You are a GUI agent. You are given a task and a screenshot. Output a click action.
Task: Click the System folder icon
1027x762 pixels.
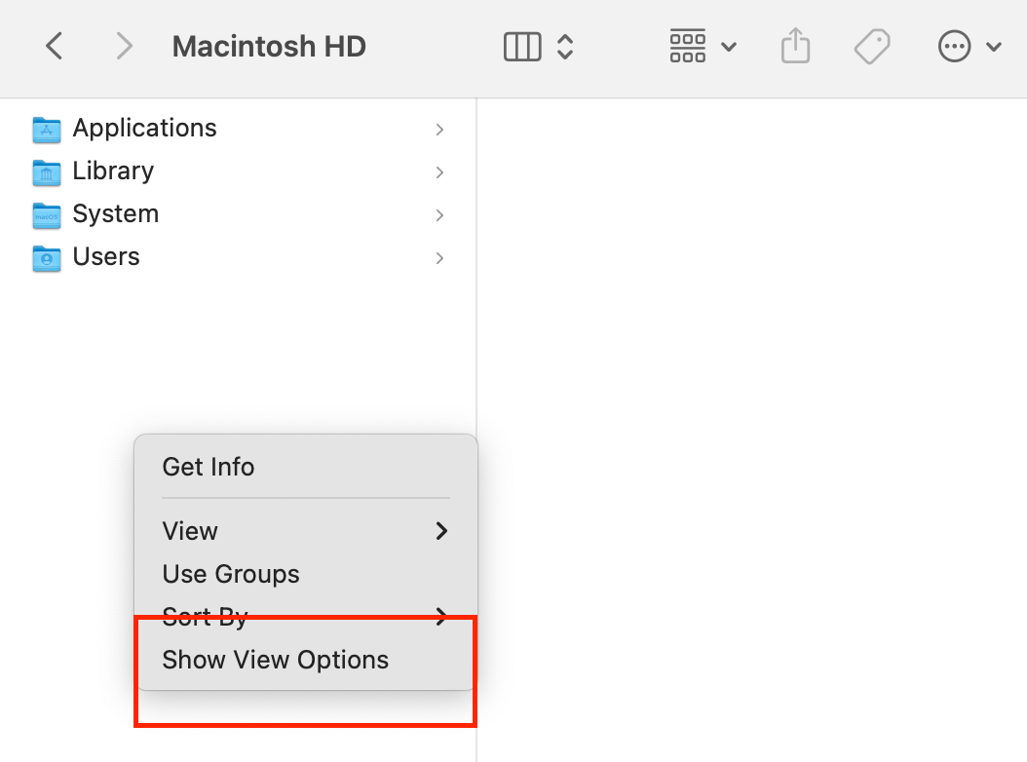[x=46, y=214]
